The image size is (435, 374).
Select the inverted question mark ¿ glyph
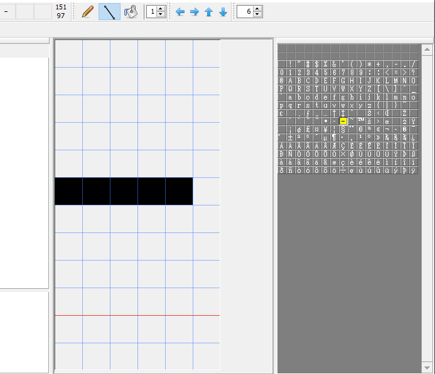click(x=414, y=137)
